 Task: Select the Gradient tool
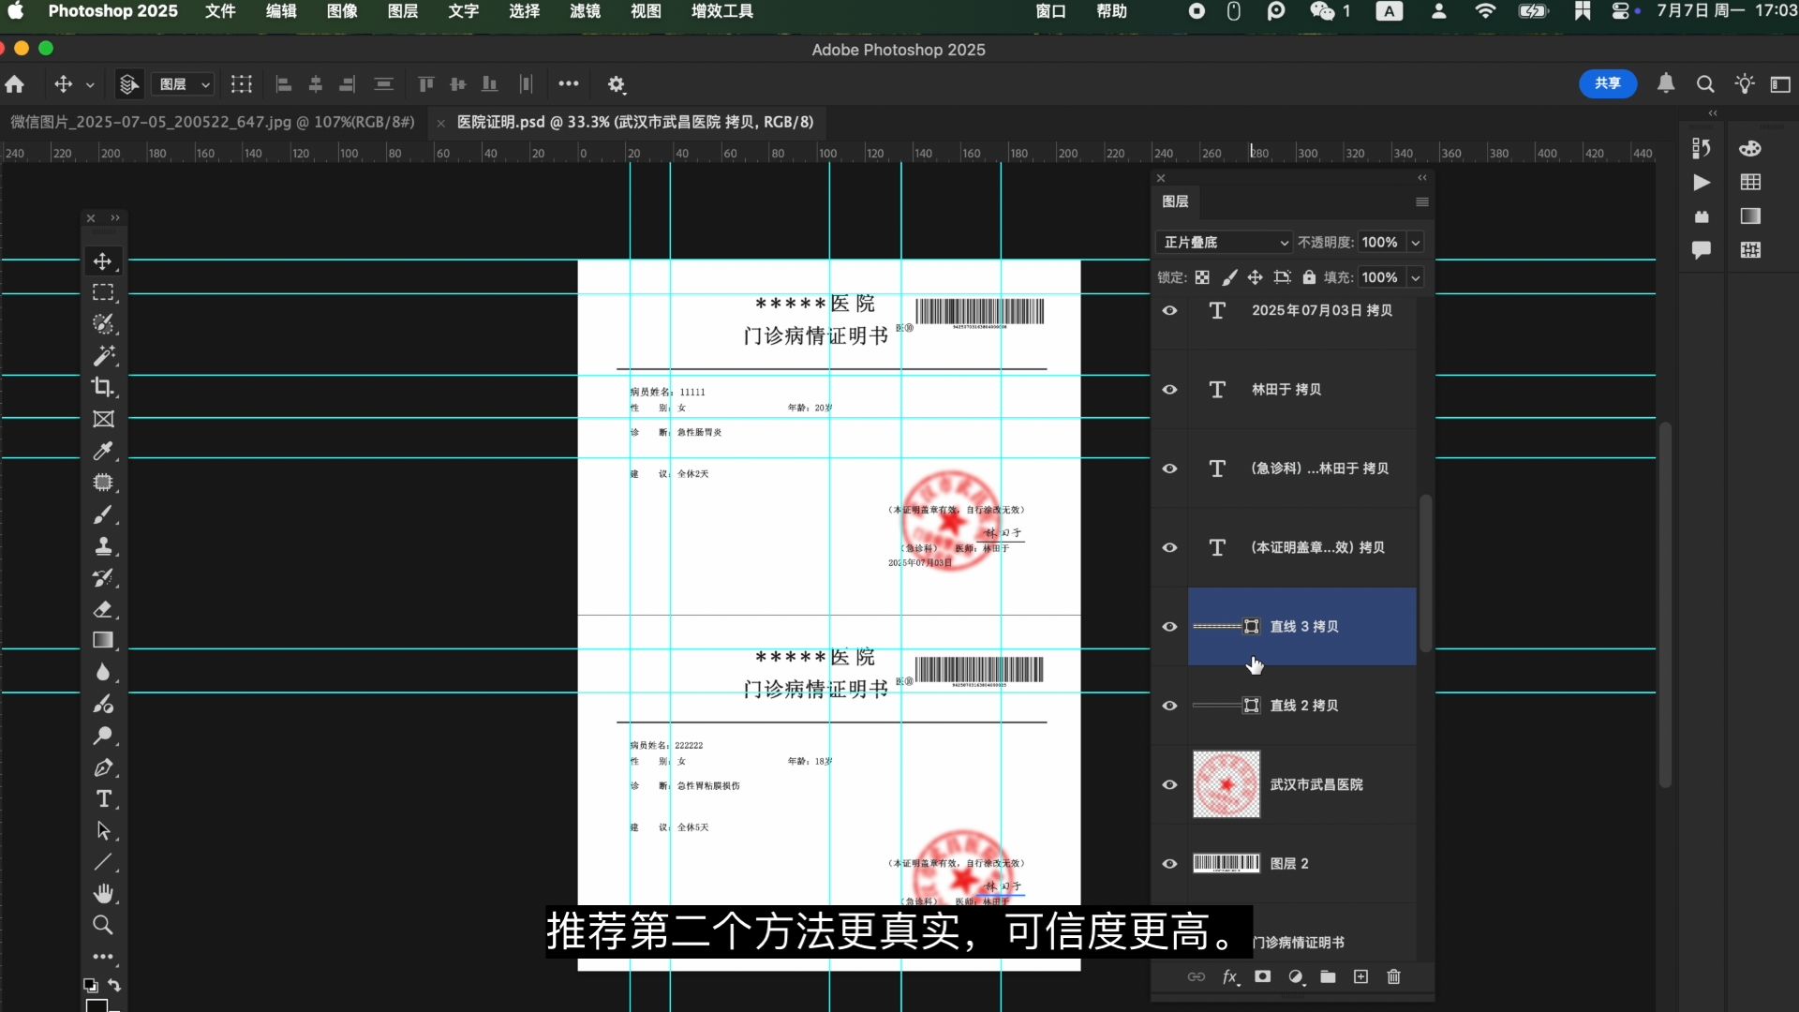103,641
